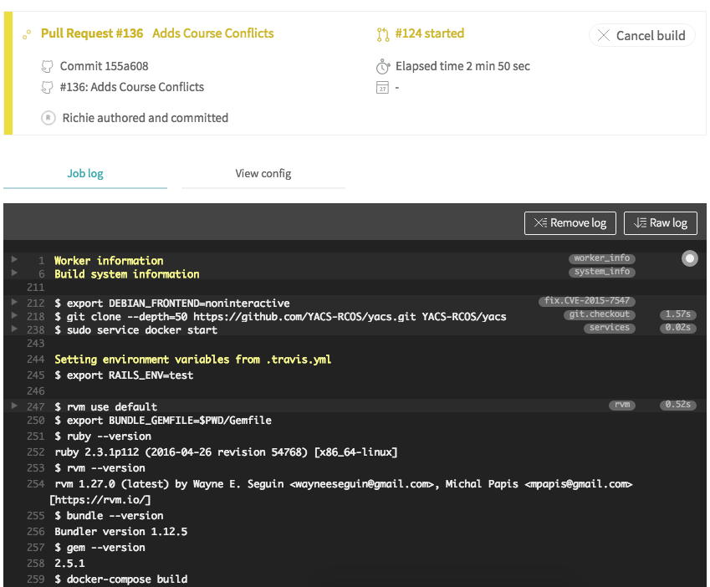The width and height of the screenshot is (710, 587).
Task: Click the calendar icon below Elapsed time
Action: (x=383, y=87)
